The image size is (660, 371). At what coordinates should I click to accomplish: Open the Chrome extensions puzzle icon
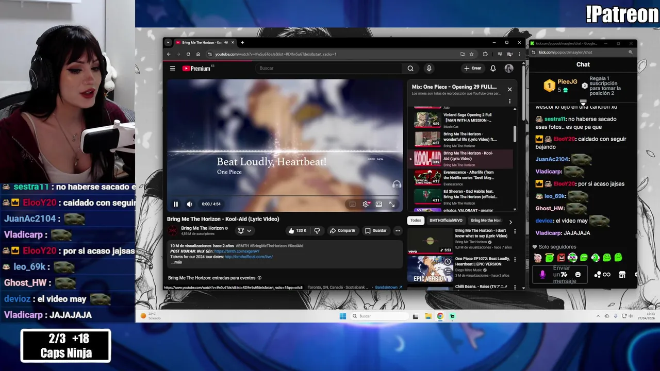[485, 54]
